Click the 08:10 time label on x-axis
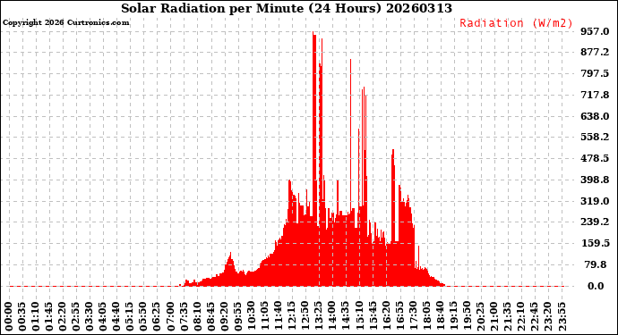Screen dimensions: 618x335 [197, 317]
